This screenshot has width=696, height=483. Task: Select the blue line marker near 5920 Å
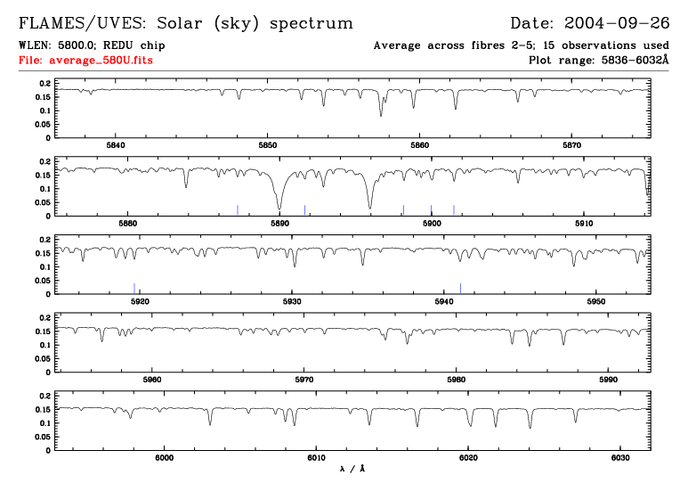[x=134, y=288]
